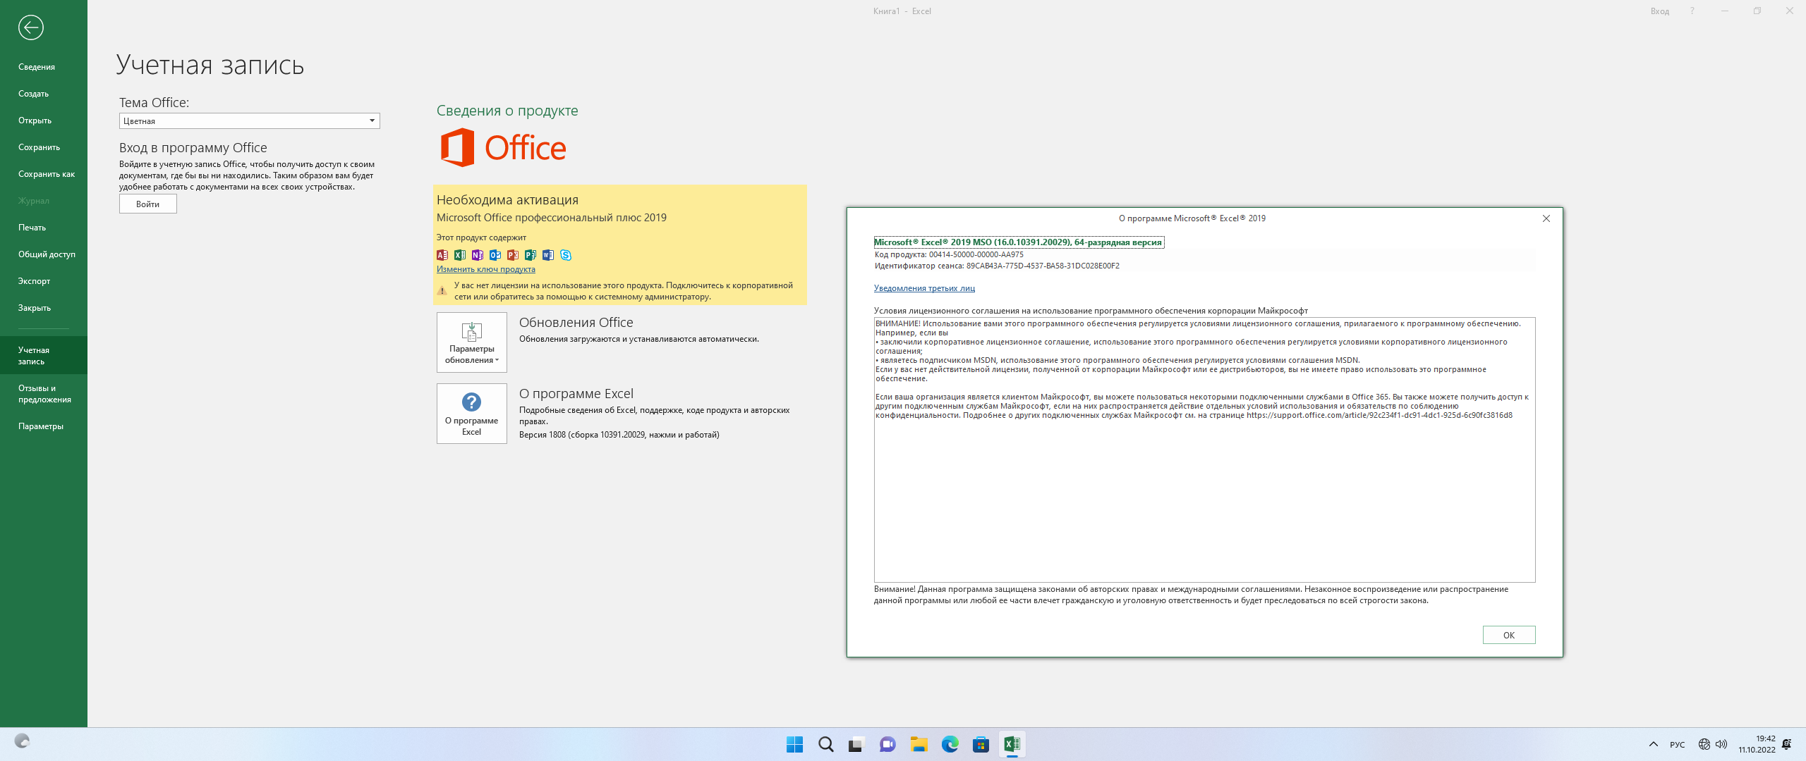Viewport: 1806px width, 761px height.
Task: Go back using the back arrow
Action: tap(30, 27)
